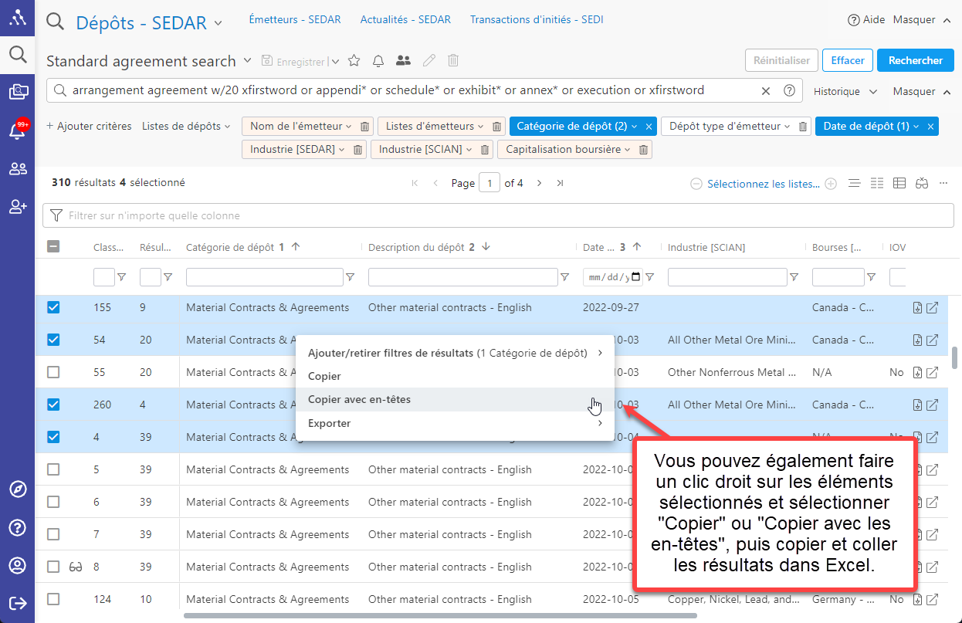Viewport: 962px width, 623px height.
Task: Uncheck the row 4 checkbox
Action: click(x=53, y=437)
